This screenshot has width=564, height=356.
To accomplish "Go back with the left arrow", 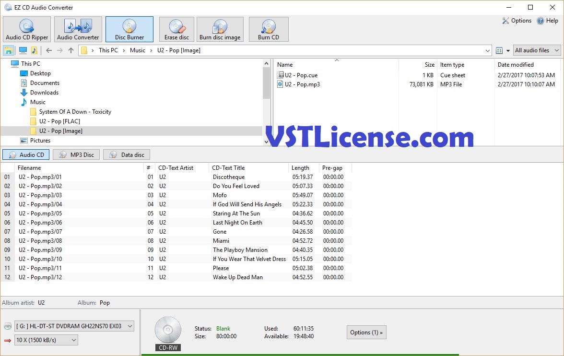I will (x=49, y=50).
